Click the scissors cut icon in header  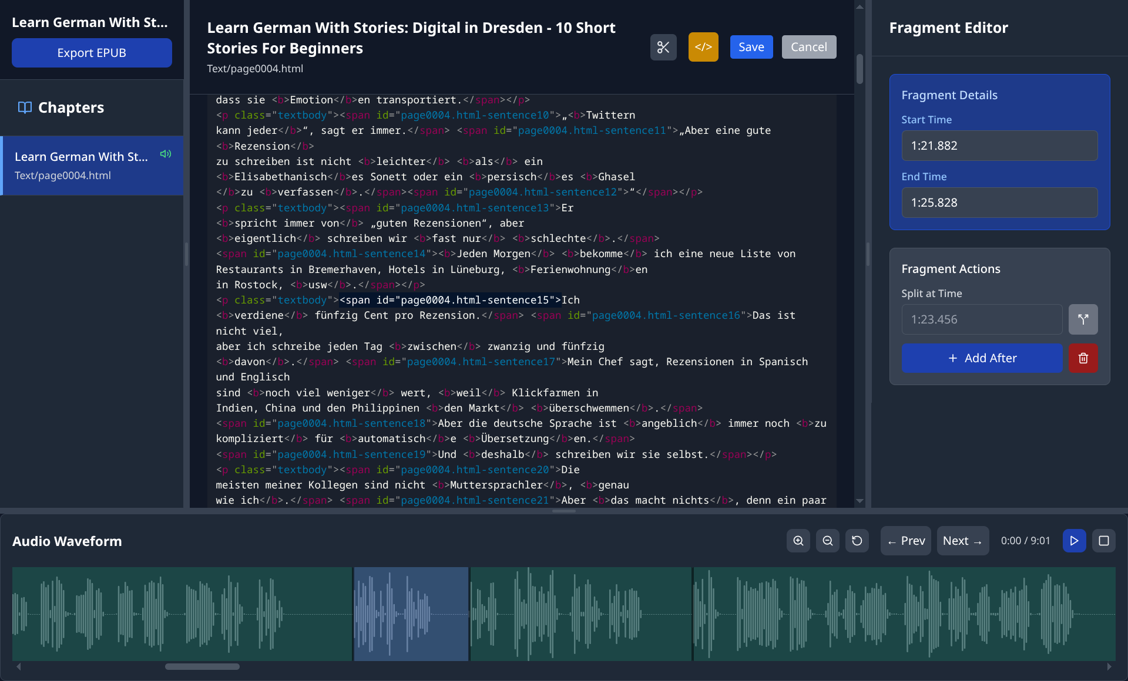(663, 47)
